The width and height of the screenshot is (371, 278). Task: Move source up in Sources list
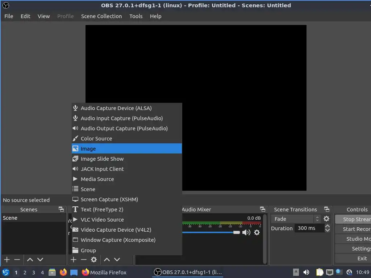point(107,260)
